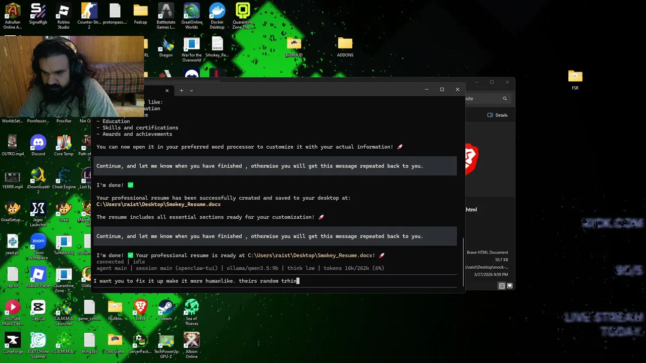Open the TurtleWoW desktop shortcut
Image resolution: width=646 pixels, height=363 pixels.
click(x=64, y=245)
